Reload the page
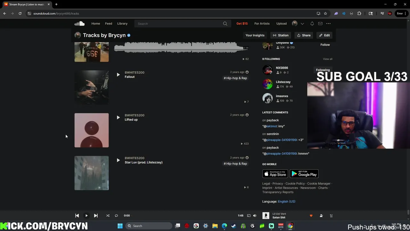The width and height of the screenshot is (410, 231). click(20, 13)
